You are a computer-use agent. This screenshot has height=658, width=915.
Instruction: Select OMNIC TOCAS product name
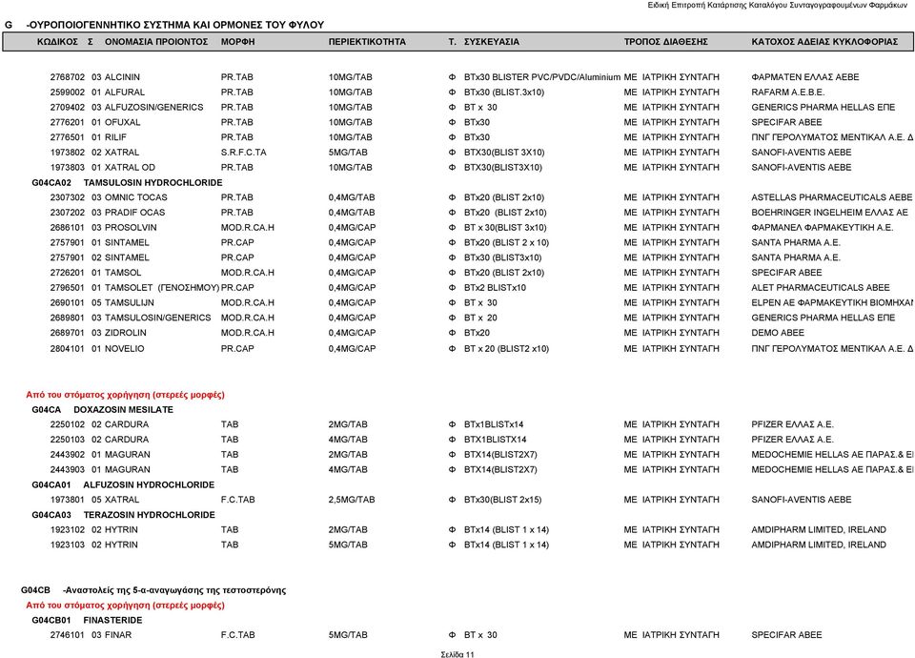click(136, 197)
